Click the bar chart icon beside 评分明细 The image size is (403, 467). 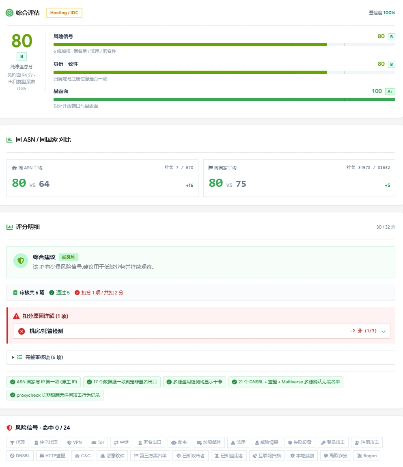click(9, 227)
